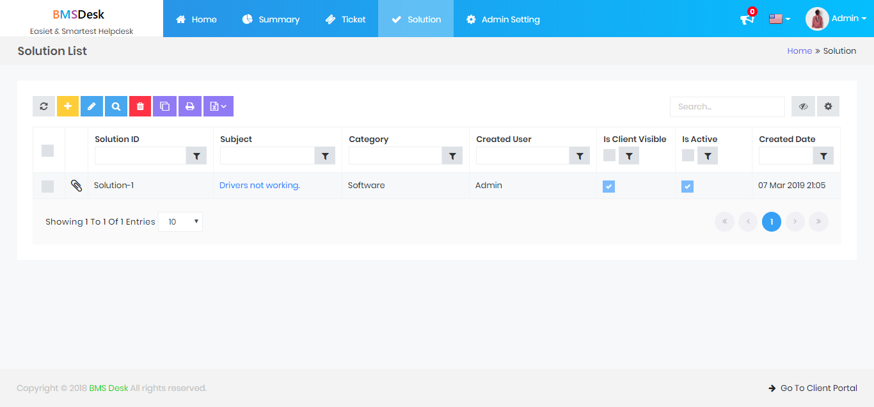This screenshot has width=874, height=407.
Task: Sort by Solution ID column header
Action: click(117, 139)
